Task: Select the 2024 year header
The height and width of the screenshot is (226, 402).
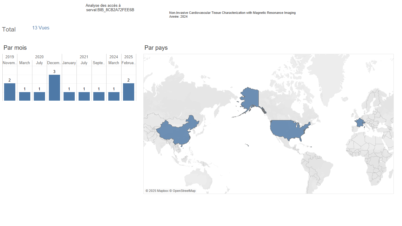Action: pos(114,57)
